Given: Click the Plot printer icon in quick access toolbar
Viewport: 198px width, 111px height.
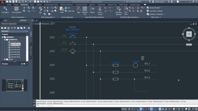Looking at the screenshot, I should (x=35, y=2).
